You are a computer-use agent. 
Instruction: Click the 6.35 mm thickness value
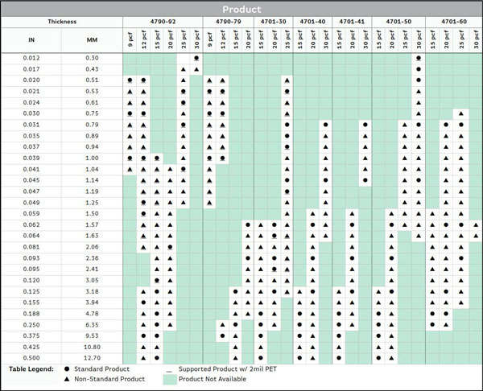92,325
